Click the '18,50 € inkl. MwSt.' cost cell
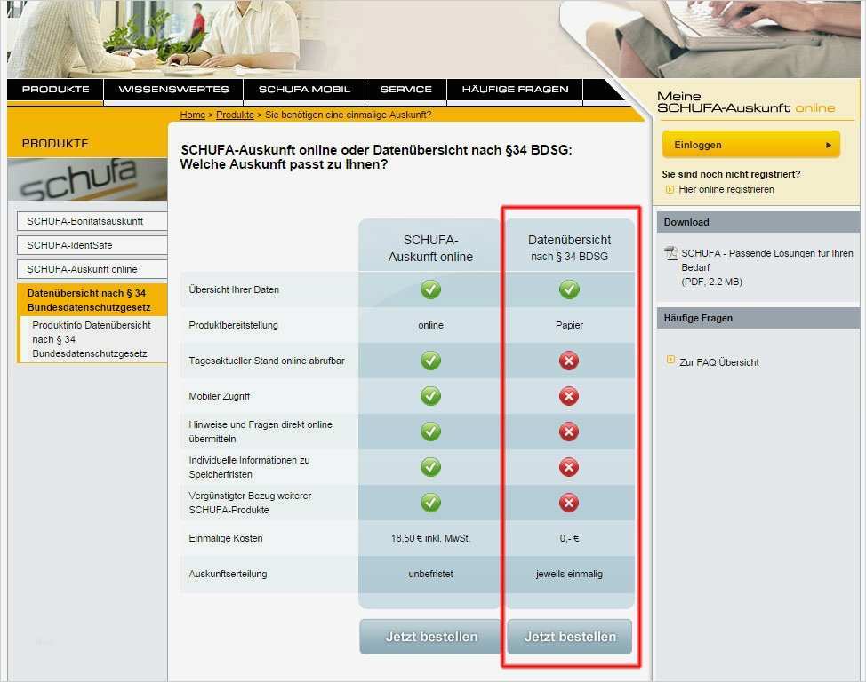The image size is (866, 682). 431,538
